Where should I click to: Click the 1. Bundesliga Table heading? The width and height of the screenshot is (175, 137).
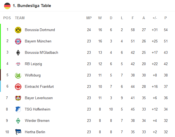32,6
